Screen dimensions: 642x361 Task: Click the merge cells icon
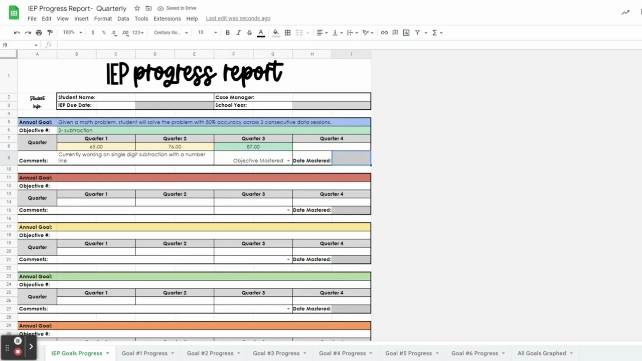point(299,33)
